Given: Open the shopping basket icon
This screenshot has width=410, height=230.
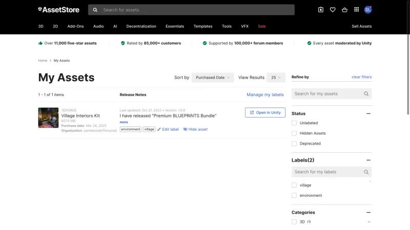Looking at the screenshot, I should [x=344, y=10].
